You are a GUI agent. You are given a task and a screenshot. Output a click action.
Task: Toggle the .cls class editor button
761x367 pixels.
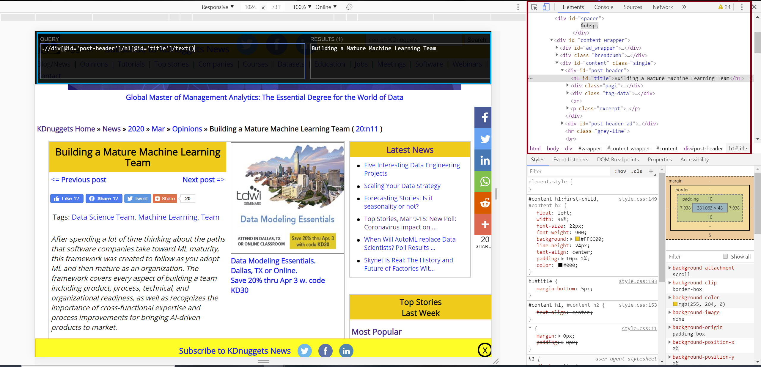click(x=637, y=171)
